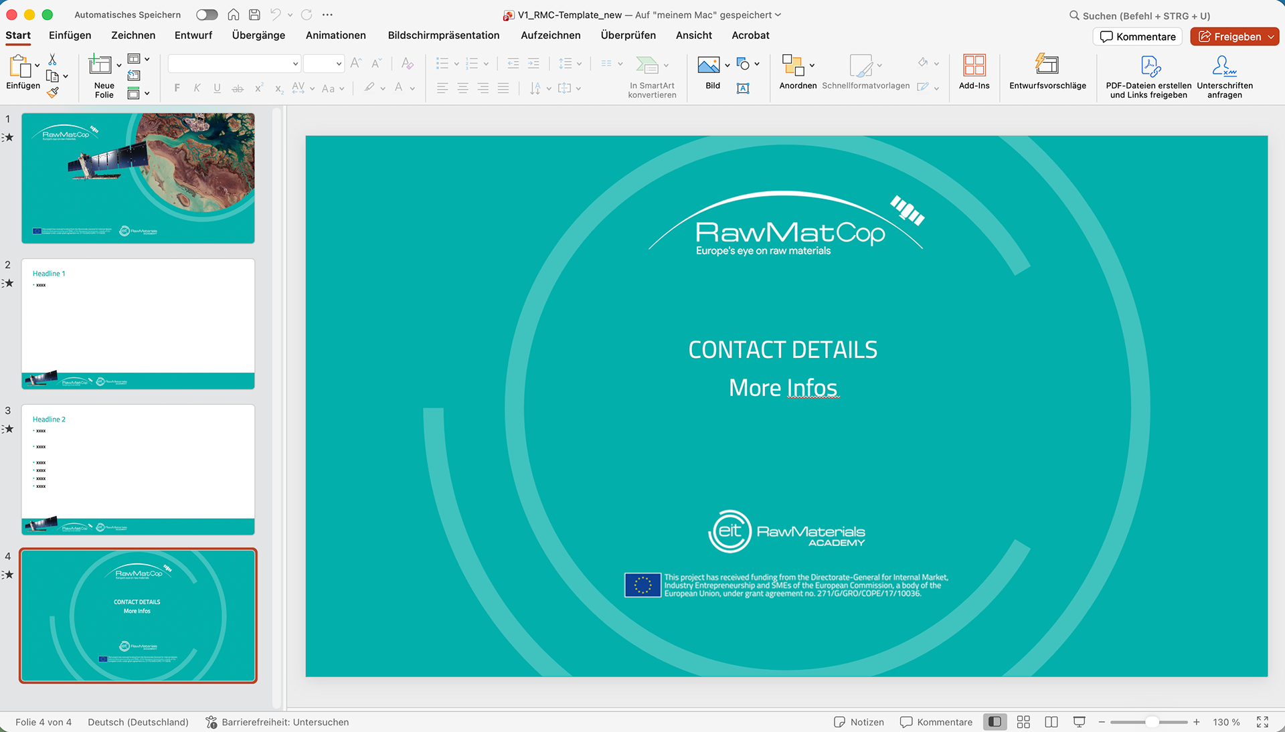Cut selection with the scissors icon
This screenshot has width=1285, height=732.
52,60
